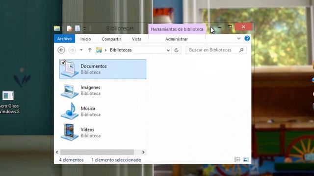Viewport: 314px width, 176px height.
Task: Maximize the Bibliotecas window
Action: click(230, 27)
